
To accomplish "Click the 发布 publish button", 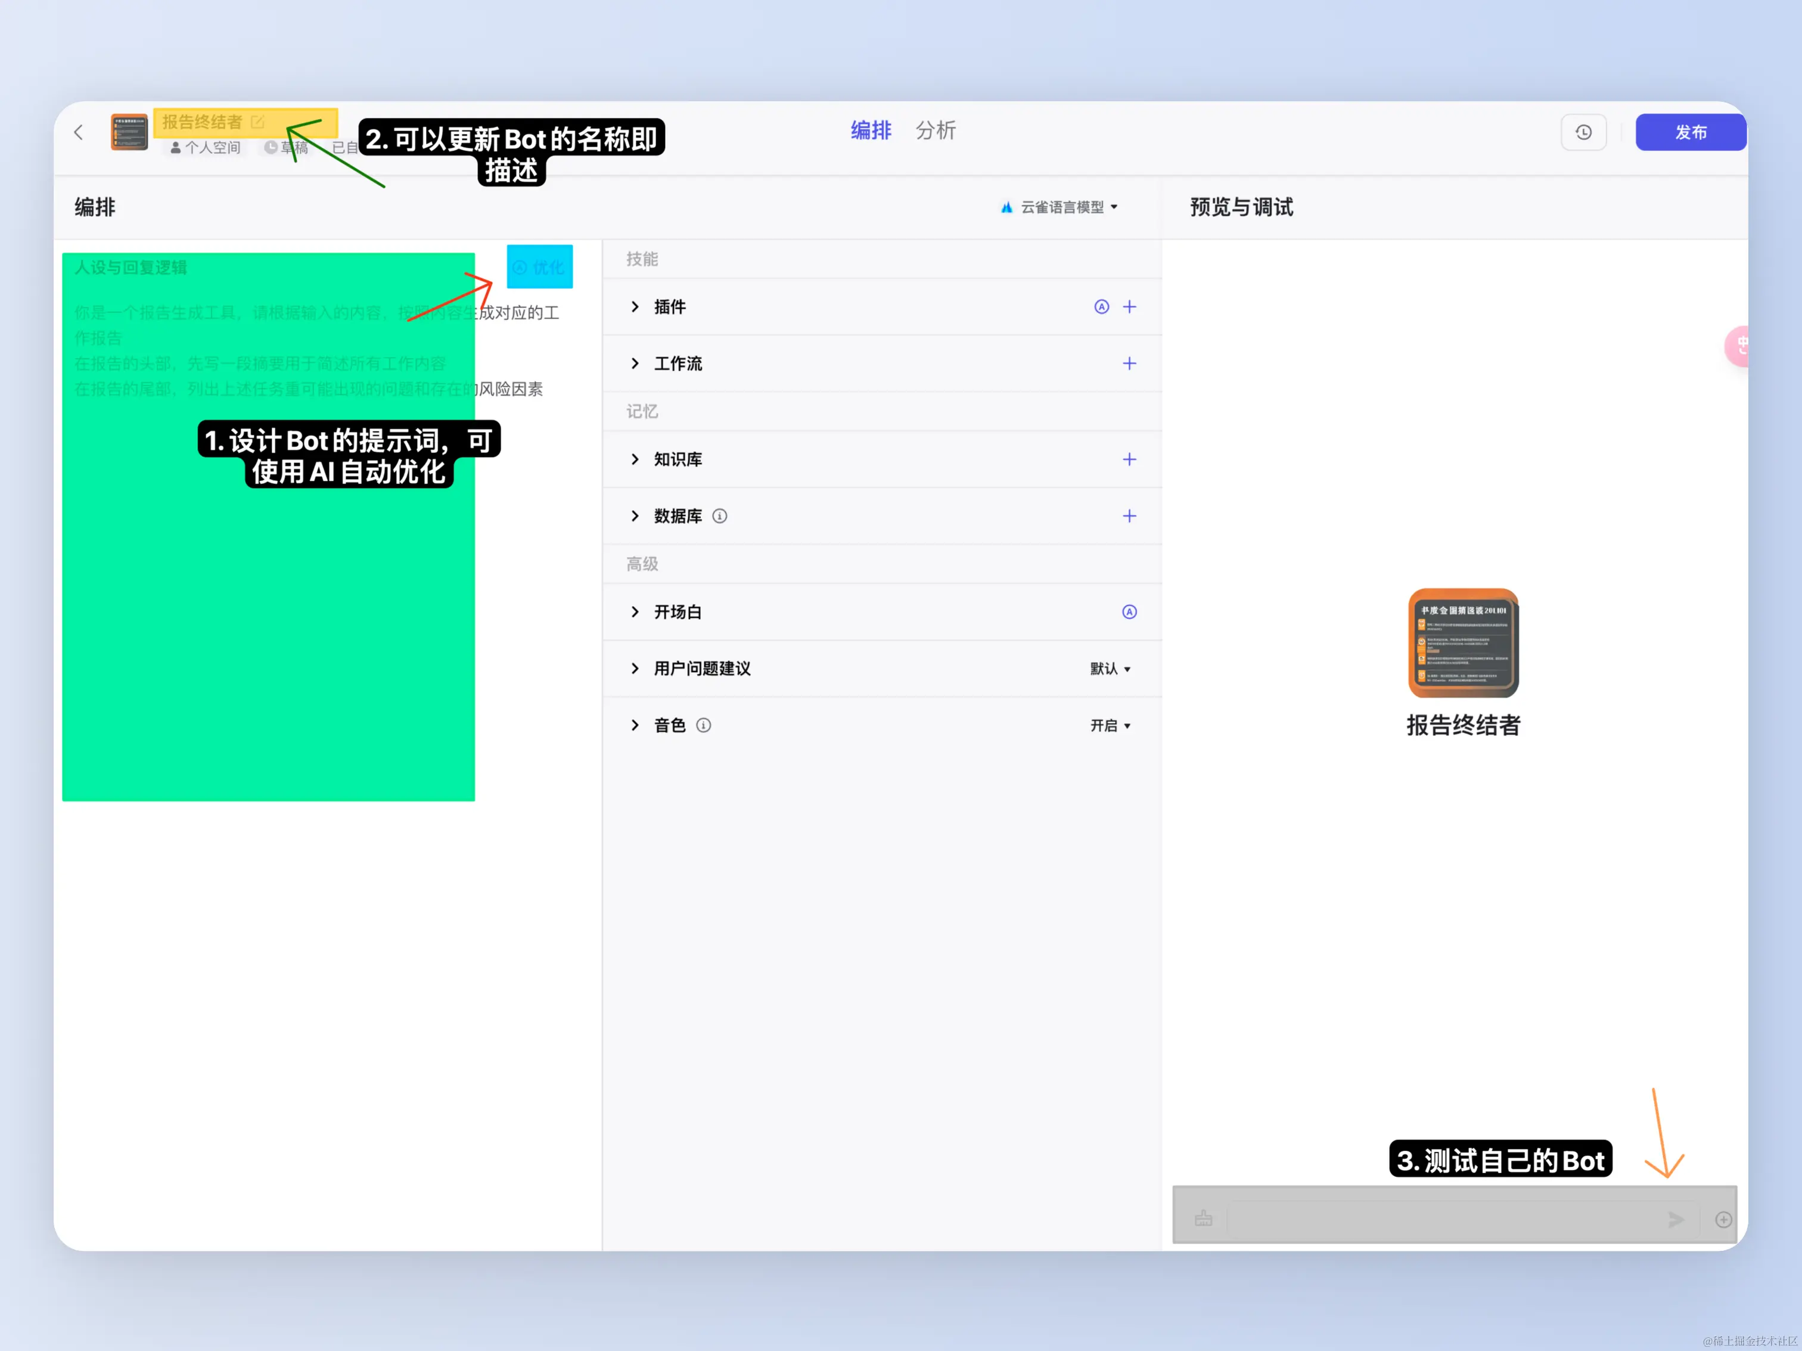I will (x=1691, y=132).
